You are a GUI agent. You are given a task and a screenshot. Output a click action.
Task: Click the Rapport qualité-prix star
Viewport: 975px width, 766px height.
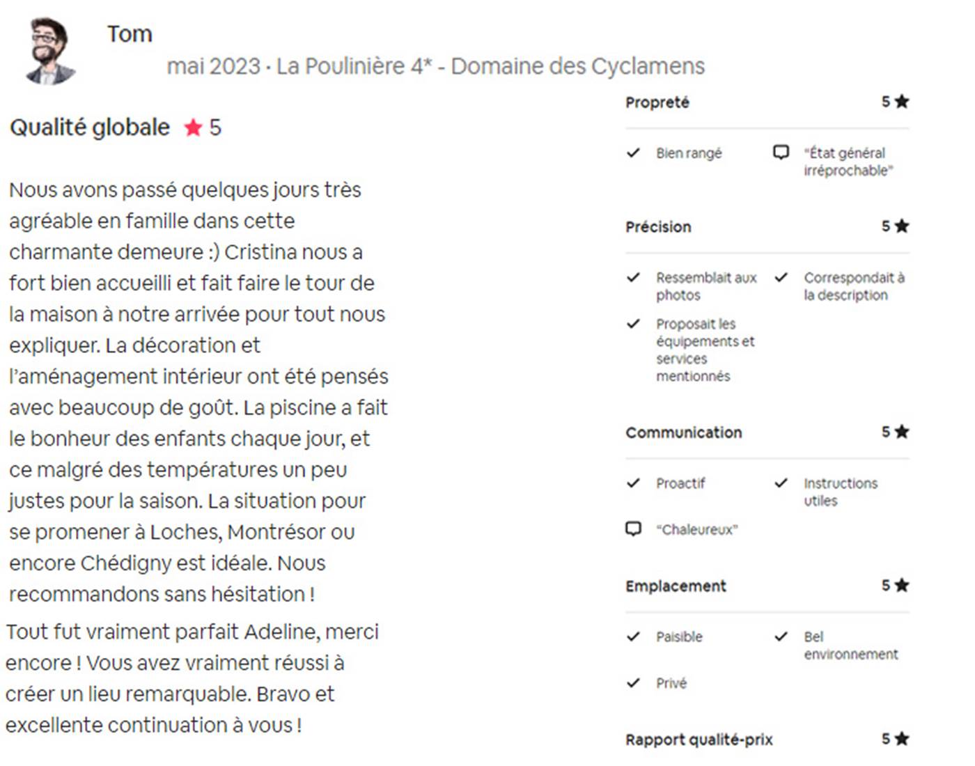tap(902, 739)
